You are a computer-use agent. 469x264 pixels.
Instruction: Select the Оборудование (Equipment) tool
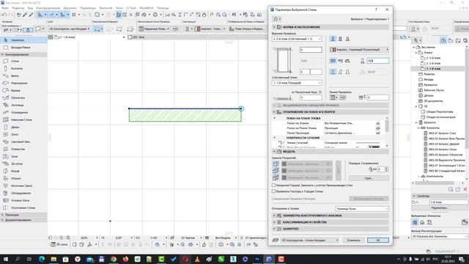(x=21, y=193)
